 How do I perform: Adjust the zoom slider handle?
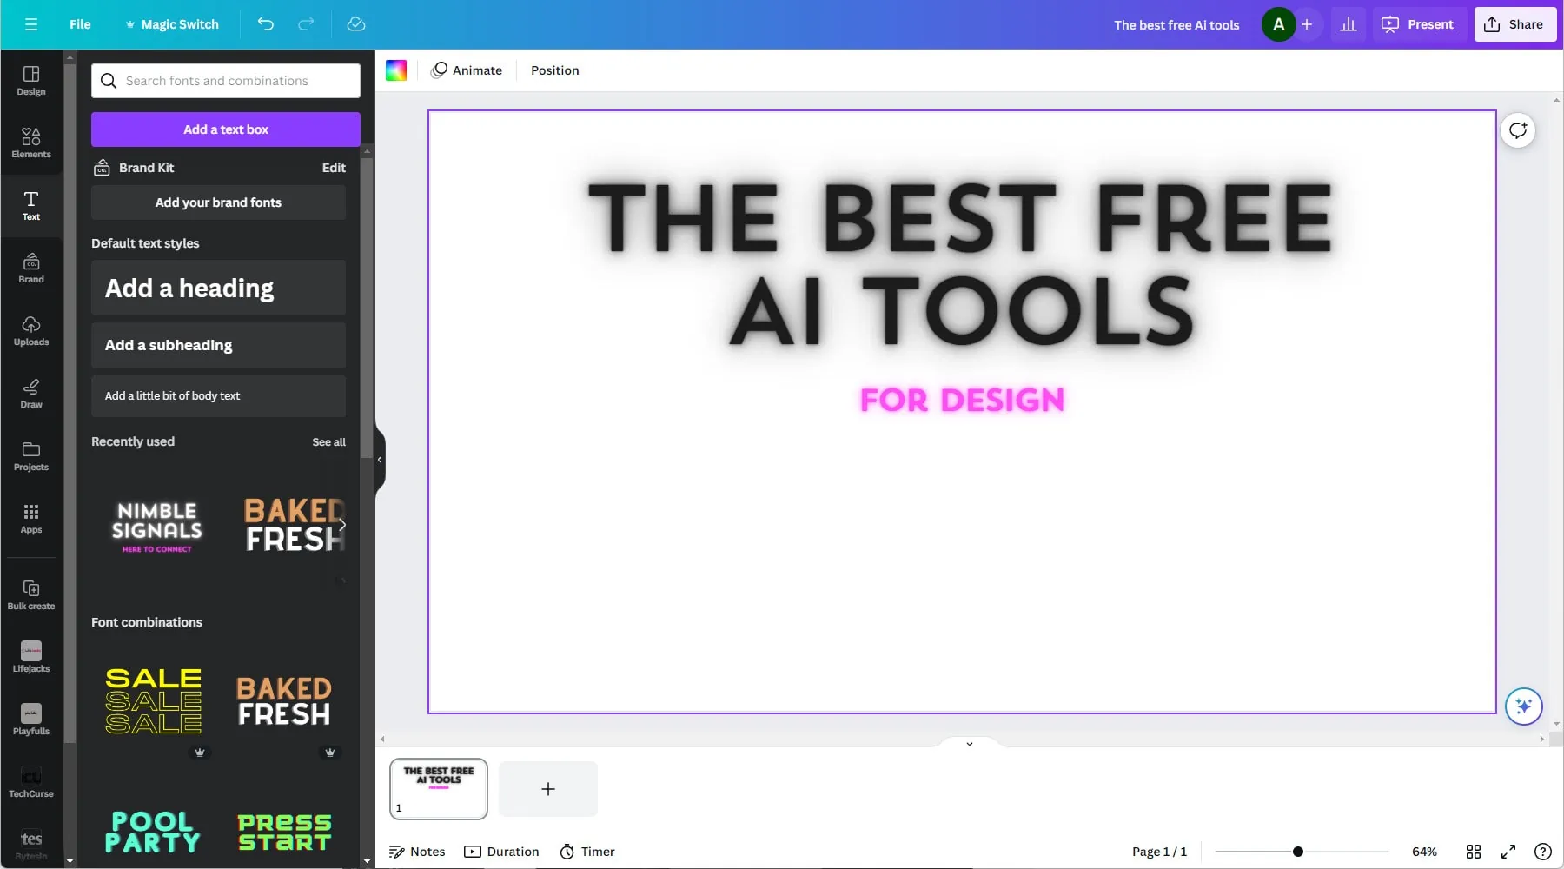tap(1297, 852)
